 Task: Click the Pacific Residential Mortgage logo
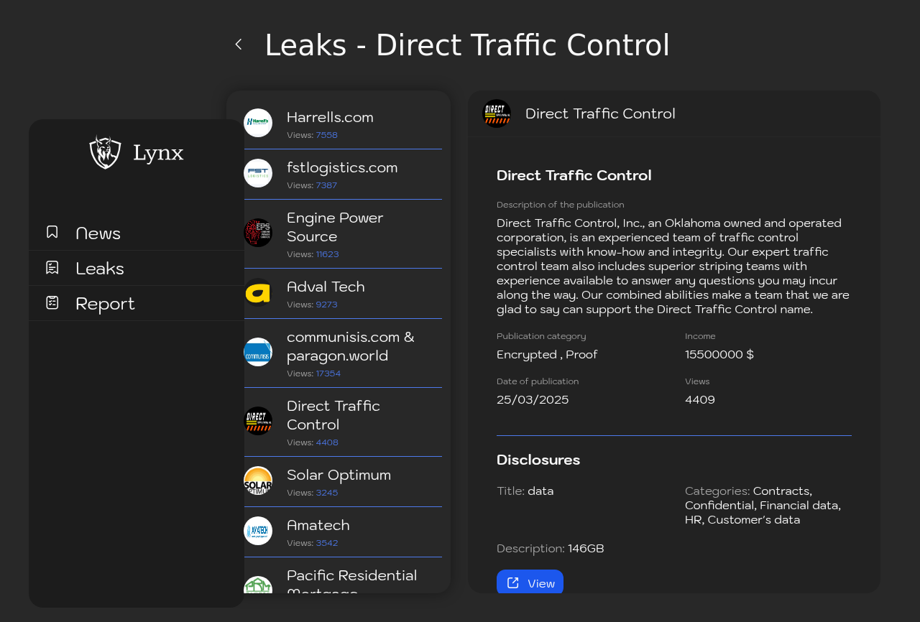(x=258, y=585)
